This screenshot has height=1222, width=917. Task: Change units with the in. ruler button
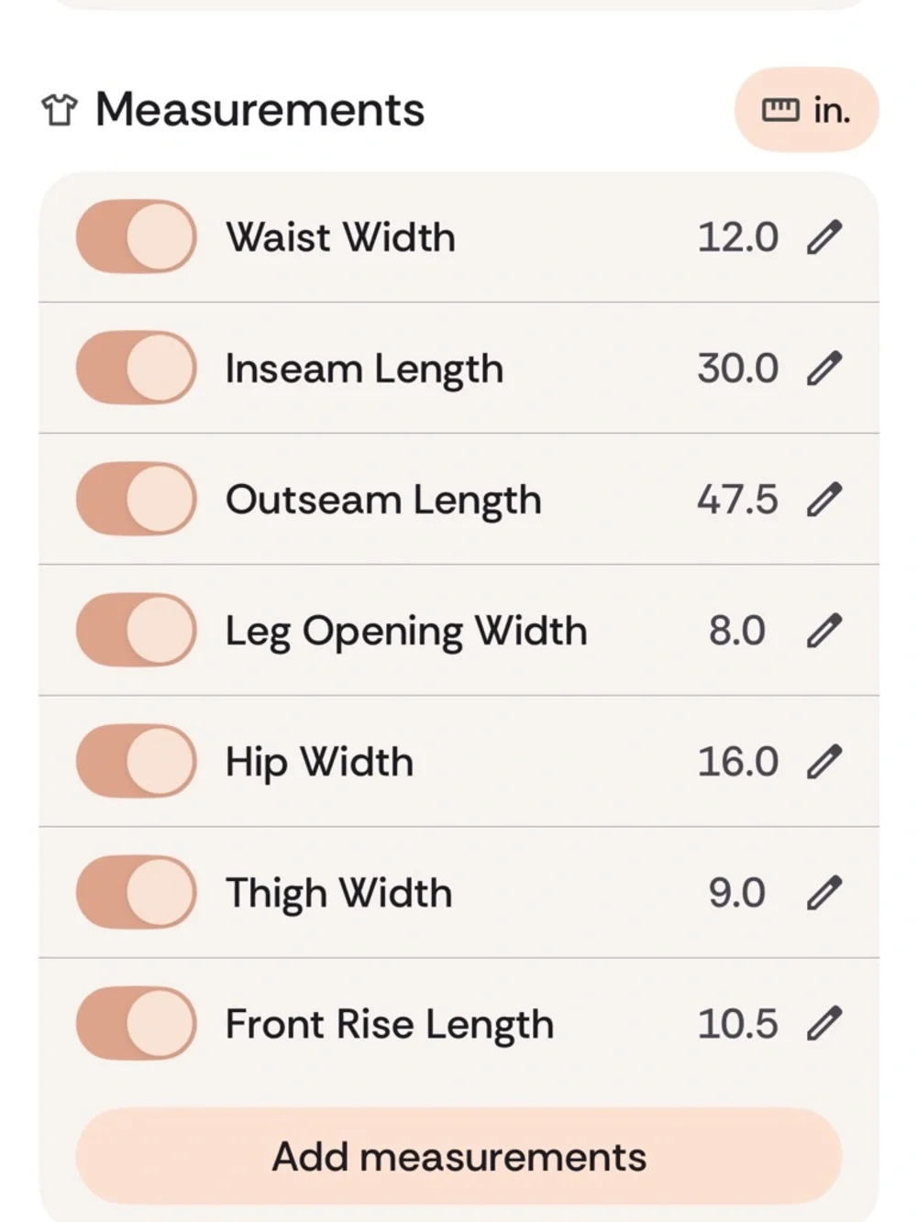[x=806, y=110]
